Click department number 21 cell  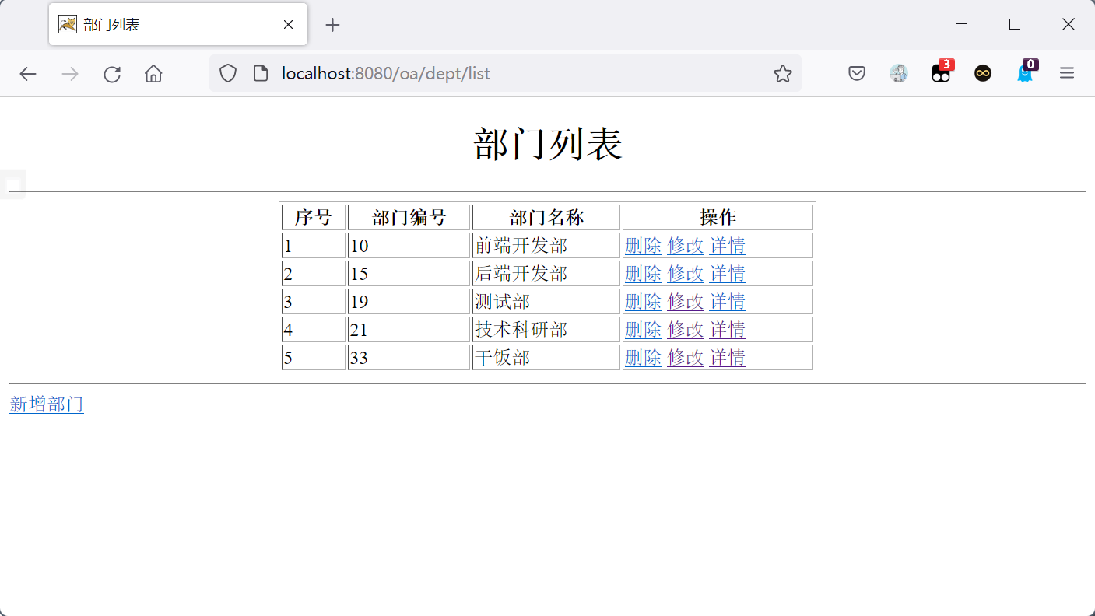click(x=409, y=330)
